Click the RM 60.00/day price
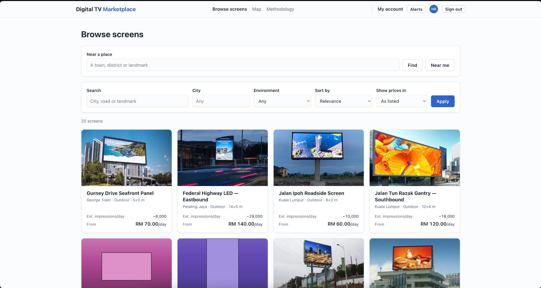This screenshot has width=541, height=288. click(x=343, y=224)
